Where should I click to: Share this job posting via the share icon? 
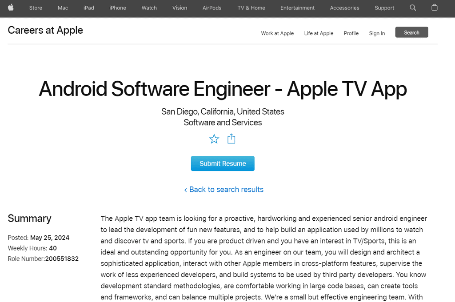[231, 139]
